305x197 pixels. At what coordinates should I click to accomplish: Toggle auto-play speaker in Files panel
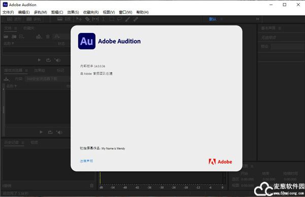coord(58,60)
